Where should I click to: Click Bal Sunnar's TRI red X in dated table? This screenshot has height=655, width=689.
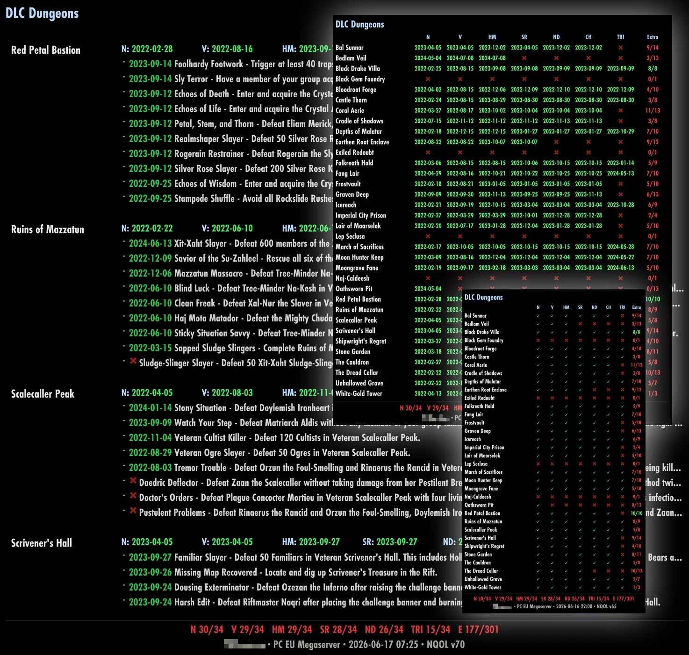tap(620, 48)
